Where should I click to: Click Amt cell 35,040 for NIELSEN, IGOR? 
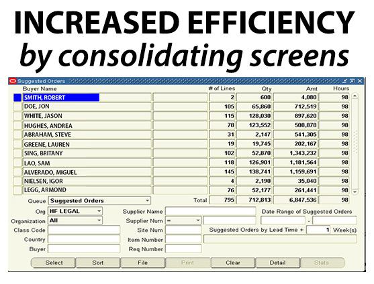295,182
